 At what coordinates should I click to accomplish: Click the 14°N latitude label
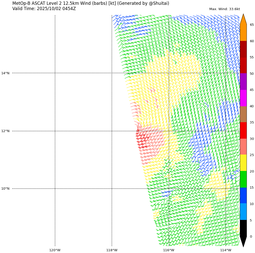(5, 73)
